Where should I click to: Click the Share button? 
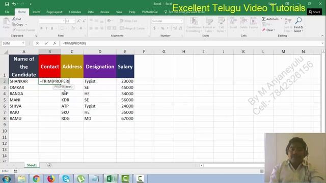pyautogui.click(x=314, y=12)
